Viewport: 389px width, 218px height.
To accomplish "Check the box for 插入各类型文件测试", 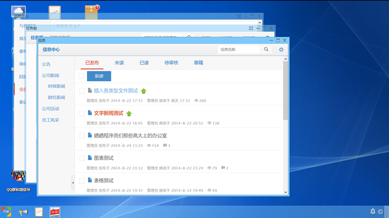I will [x=81, y=91].
